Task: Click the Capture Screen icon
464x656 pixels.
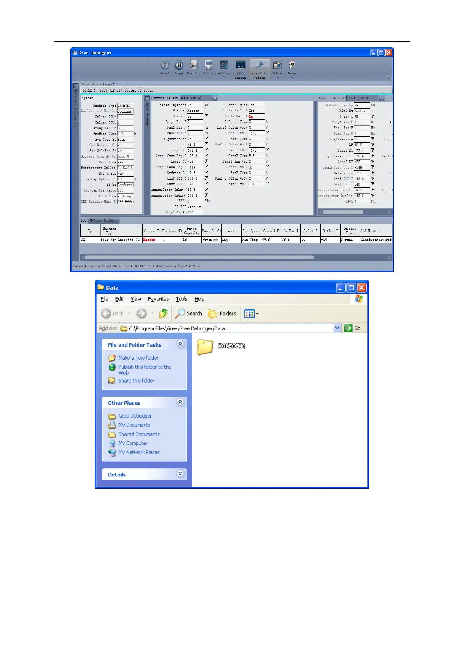Action: click(240, 65)
